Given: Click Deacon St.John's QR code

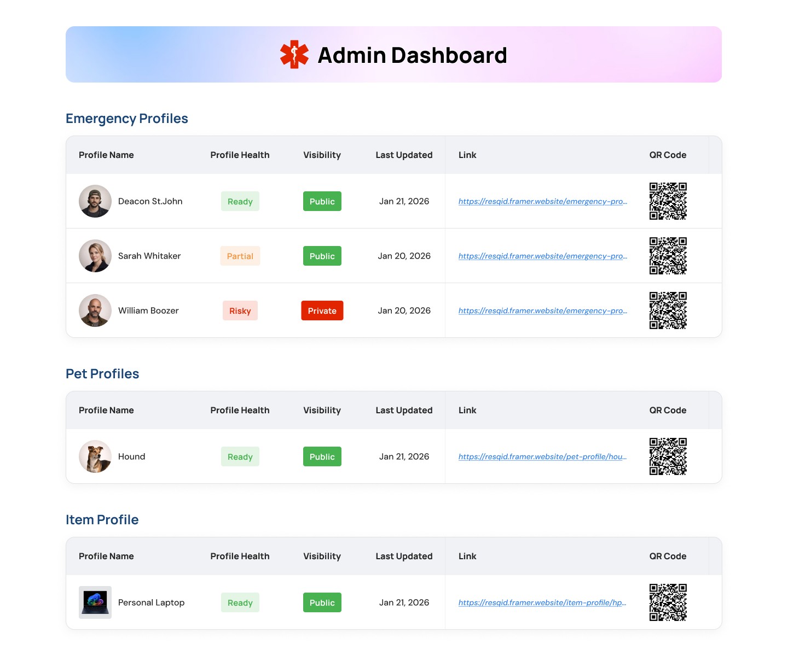Looking at the screenshot, I should 668,201.
